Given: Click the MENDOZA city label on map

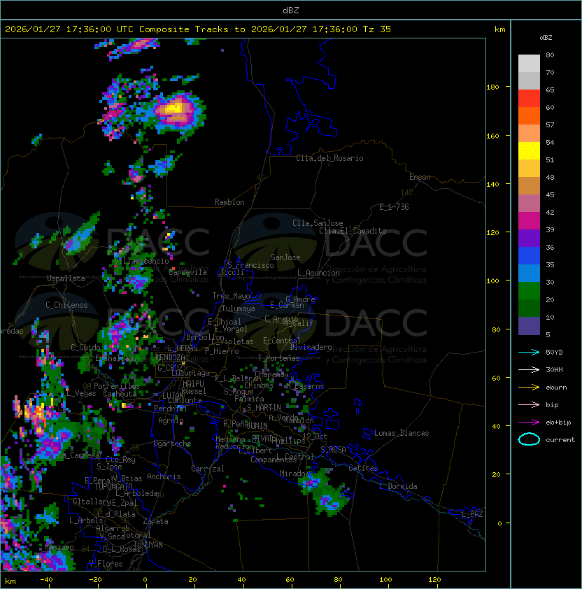Looking at the screenshot, I should (171, 357).
